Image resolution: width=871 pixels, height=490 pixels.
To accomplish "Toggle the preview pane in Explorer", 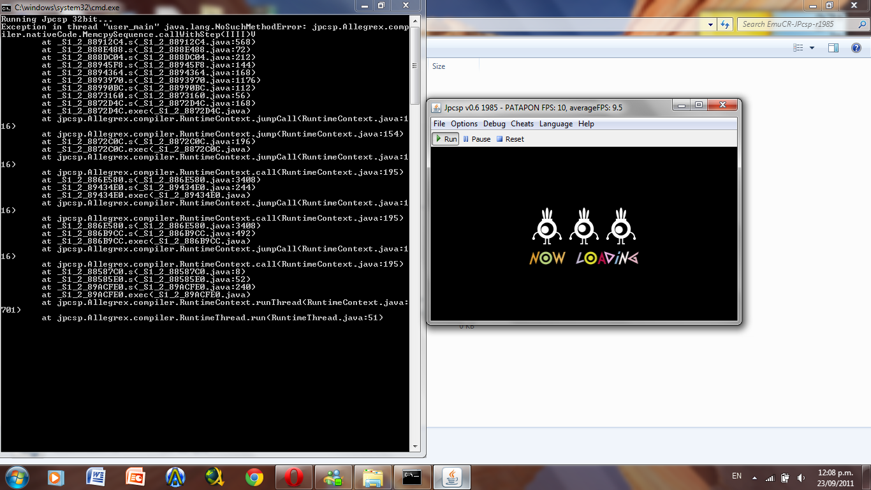I will 833,48.
